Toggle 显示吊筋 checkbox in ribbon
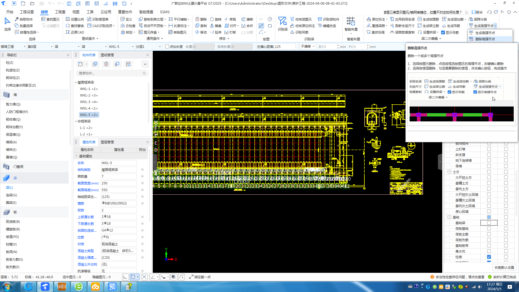The width and height of the screenshot is (519, 292). coord(443,32)
